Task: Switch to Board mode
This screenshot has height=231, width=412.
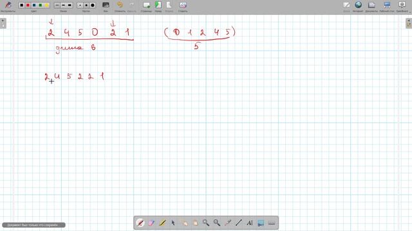Action: point(346,5)
